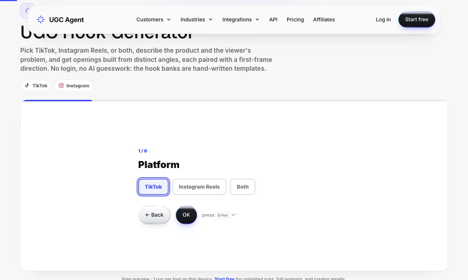Image resolution: width=468 pixels, height=280 pixels.
Task: Open the Affiliates page
Action: pyautogui.click(x=324, y=20)
